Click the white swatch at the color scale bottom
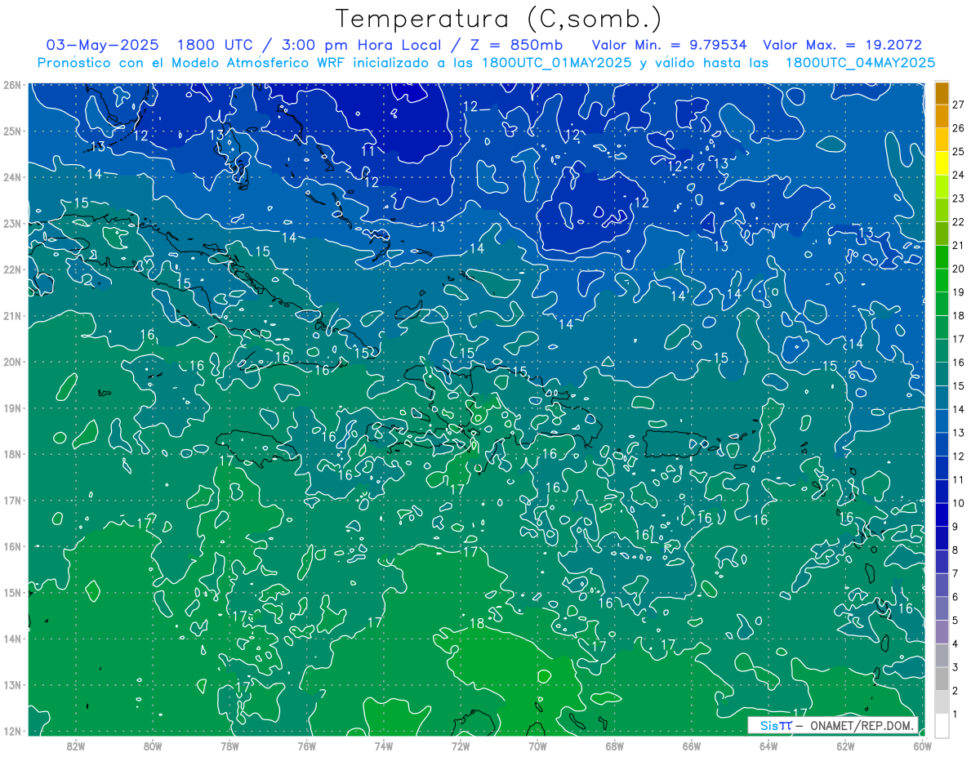This screenshot has width=980, height=757. (x=942, y=724)
